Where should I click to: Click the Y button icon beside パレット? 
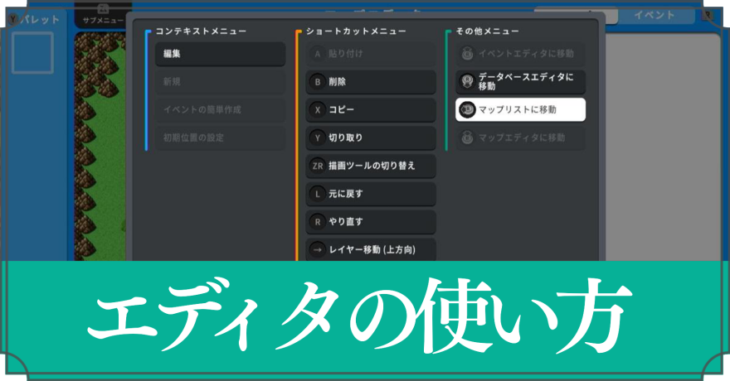13,20
